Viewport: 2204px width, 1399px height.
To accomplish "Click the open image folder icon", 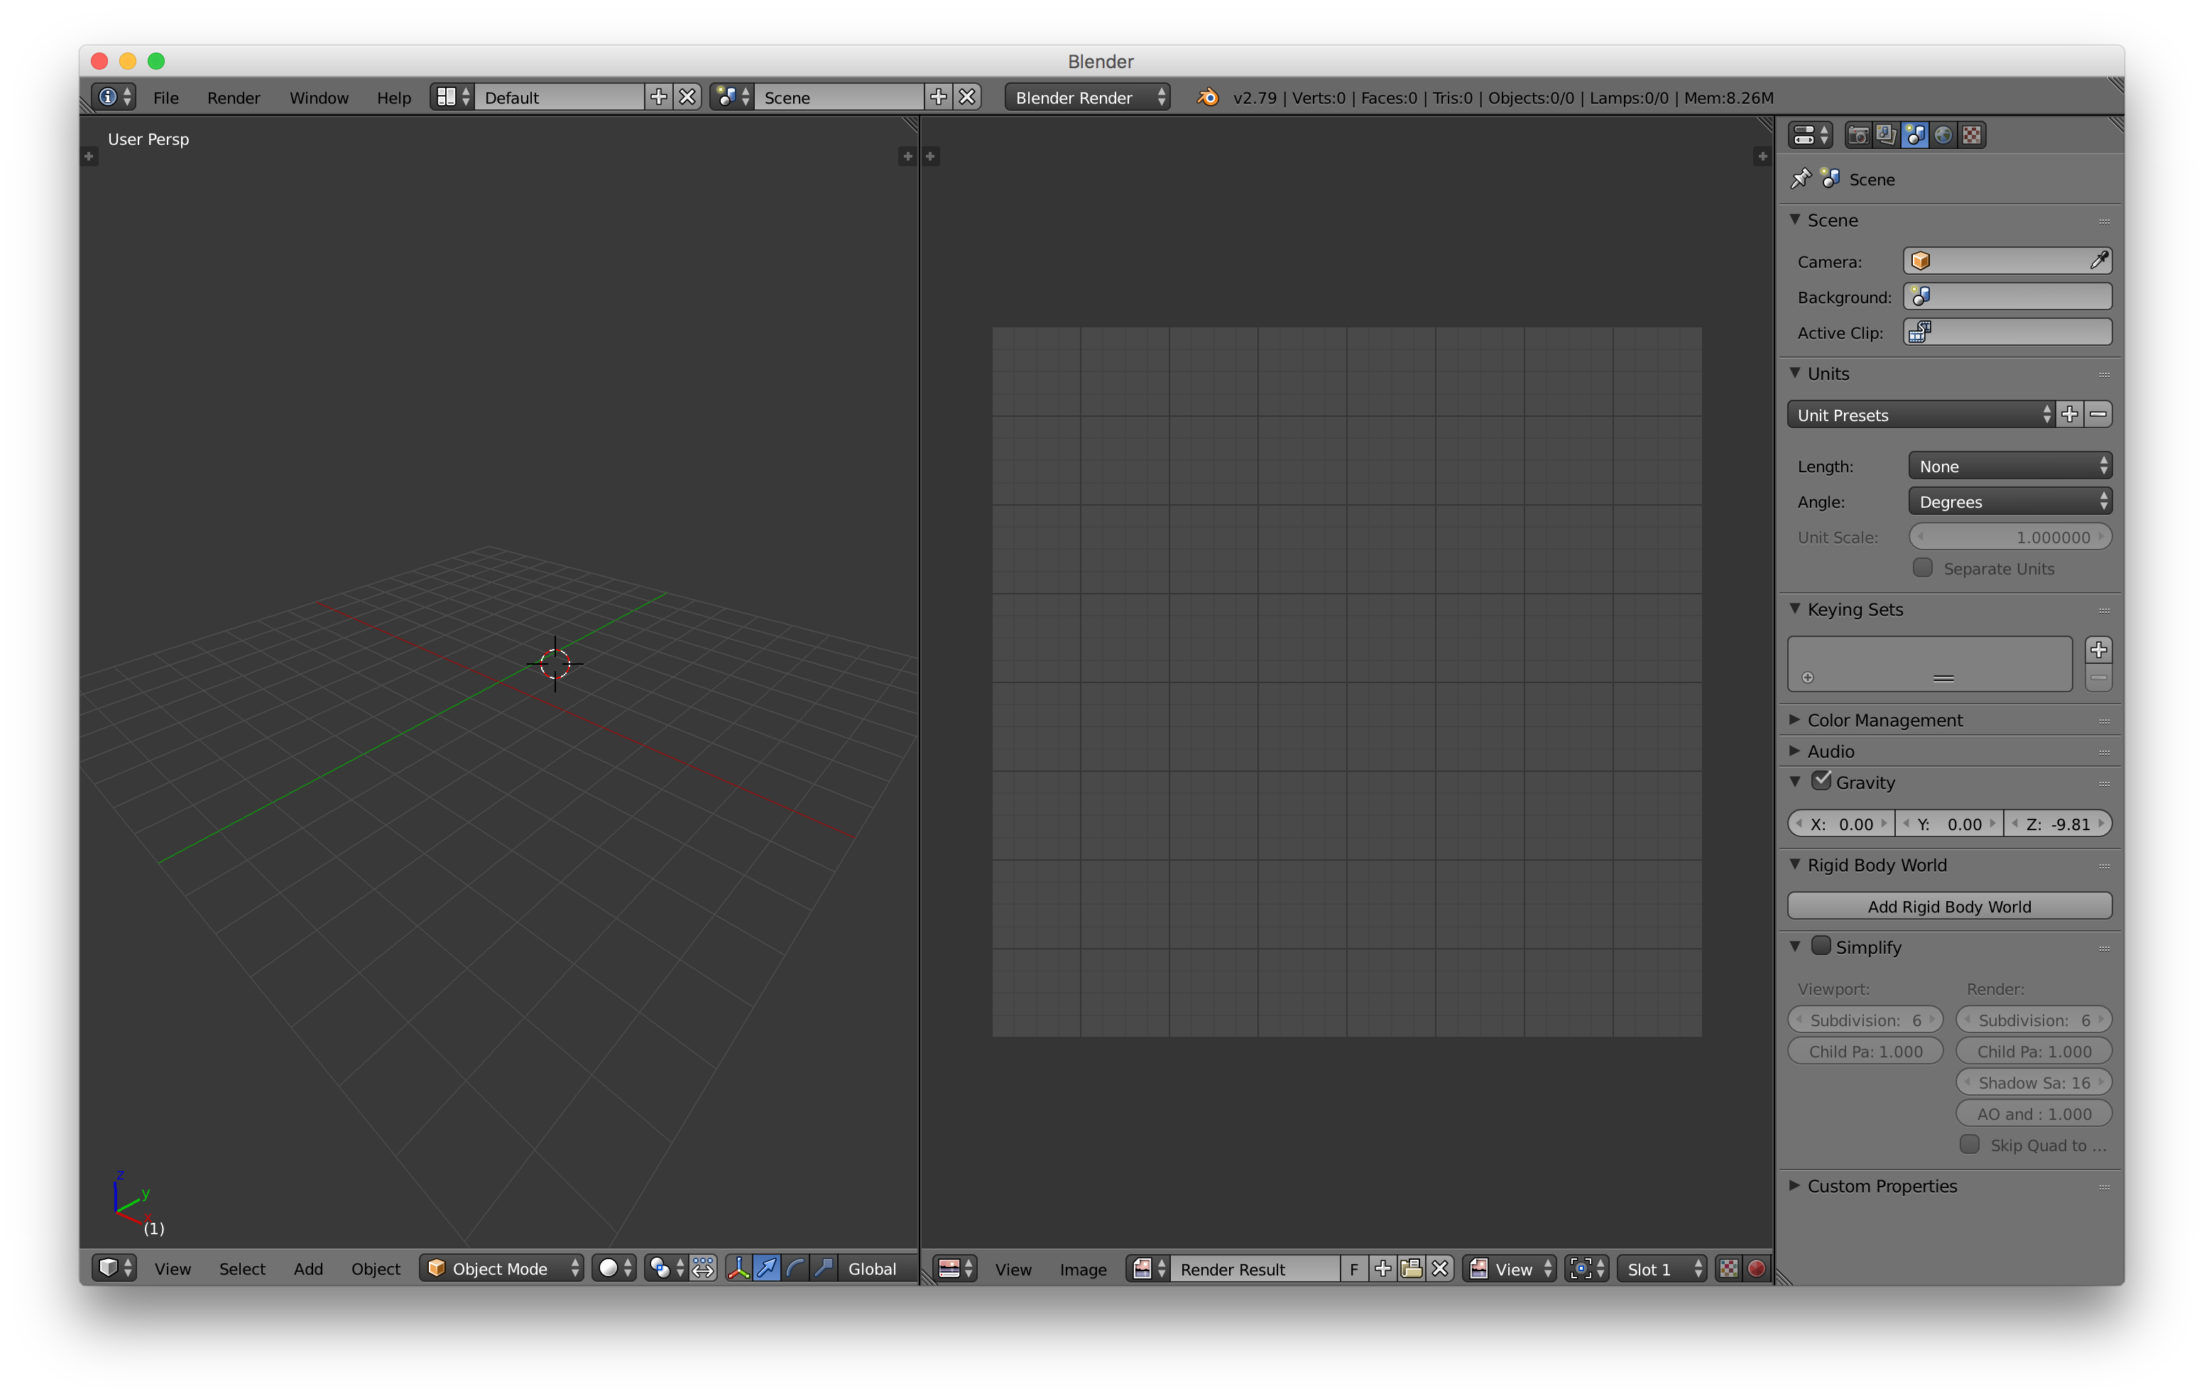I will [1412, 1268].
